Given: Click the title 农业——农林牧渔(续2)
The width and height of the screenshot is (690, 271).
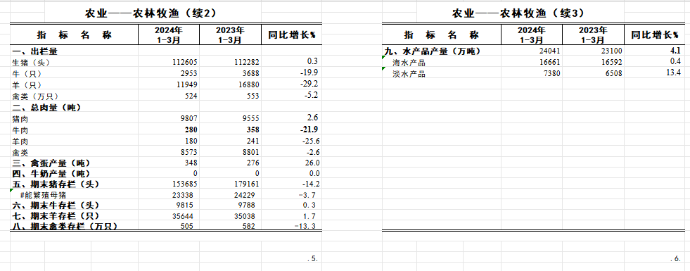Looking at the screenshot, I should click(151, 13).
